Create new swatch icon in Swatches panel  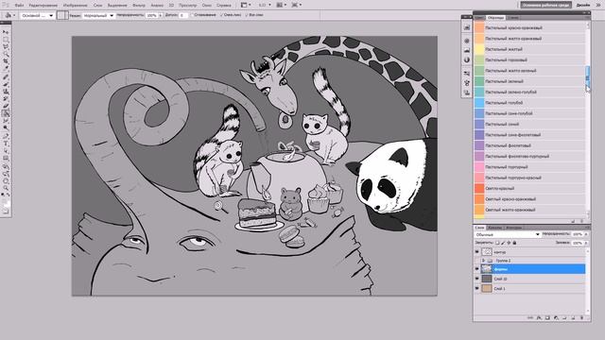pyautogui.click(x=573, y=221)
